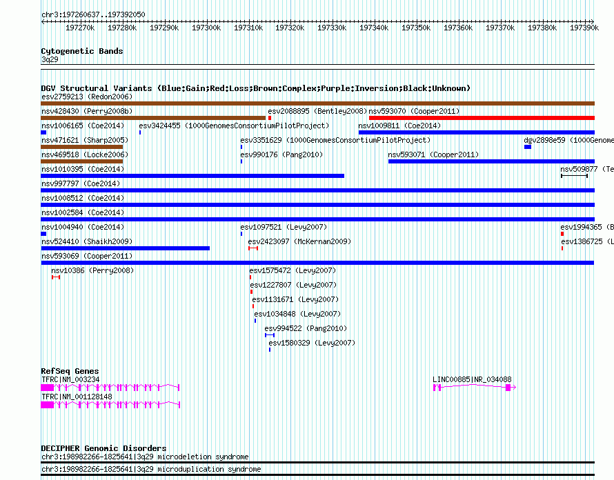
Task: Select esv3424455 1000GenomesConsortiumPilotProject label
Action: pos(234,126)
